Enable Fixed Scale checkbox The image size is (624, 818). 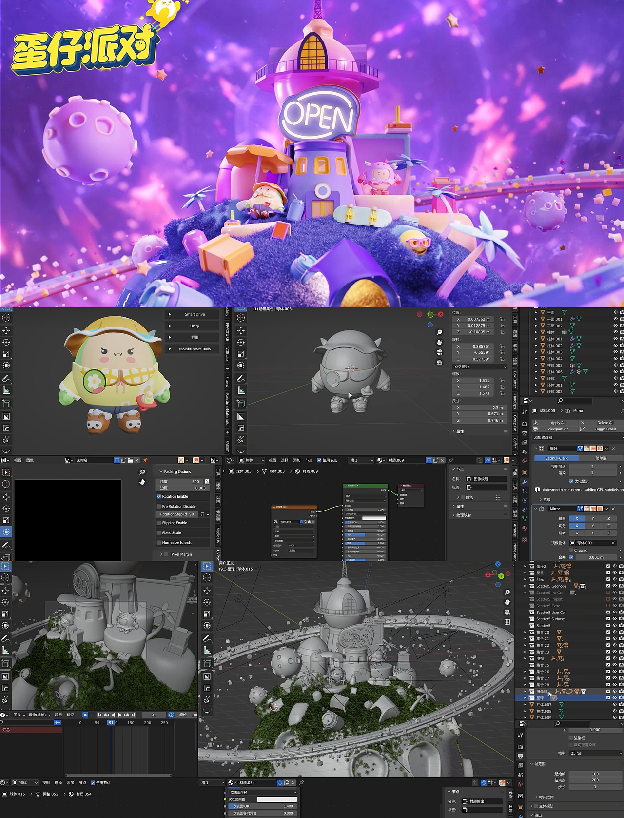159,532
